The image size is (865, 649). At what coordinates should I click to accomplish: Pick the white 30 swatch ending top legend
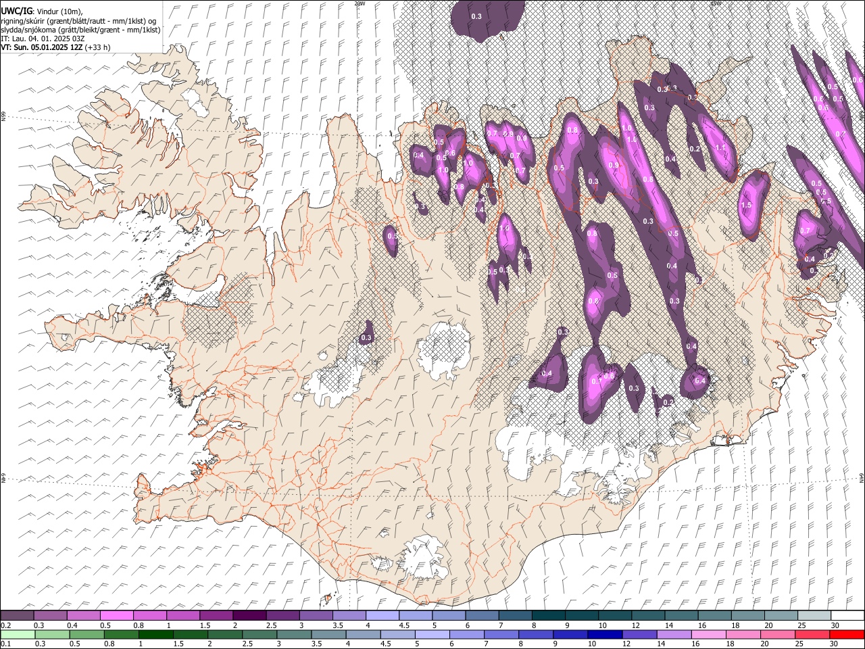(847, 616)
